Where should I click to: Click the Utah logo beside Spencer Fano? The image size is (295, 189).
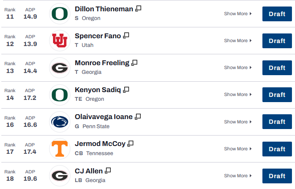pyautogui.click(x=60, y=40)
